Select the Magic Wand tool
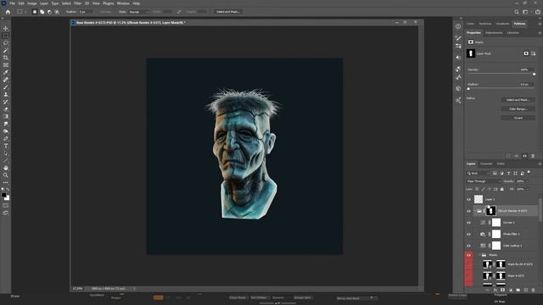543x305 pixels. pyautogui.click(x=6, y=51)
